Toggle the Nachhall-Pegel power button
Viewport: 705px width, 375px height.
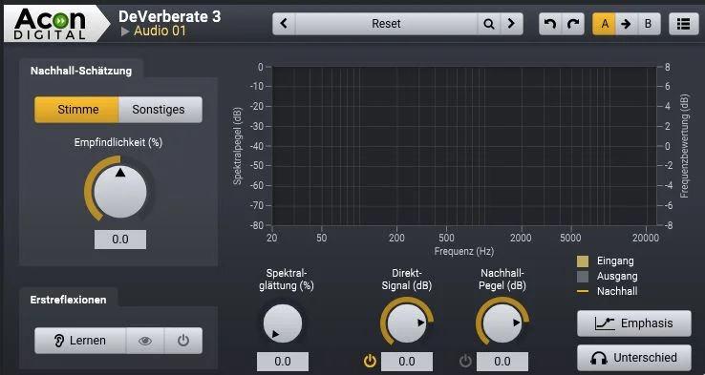465,361
